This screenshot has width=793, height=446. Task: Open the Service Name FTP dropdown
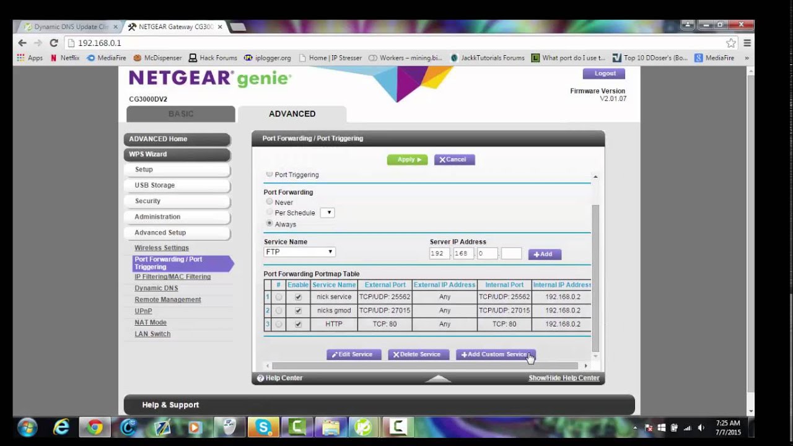[300, 252]
